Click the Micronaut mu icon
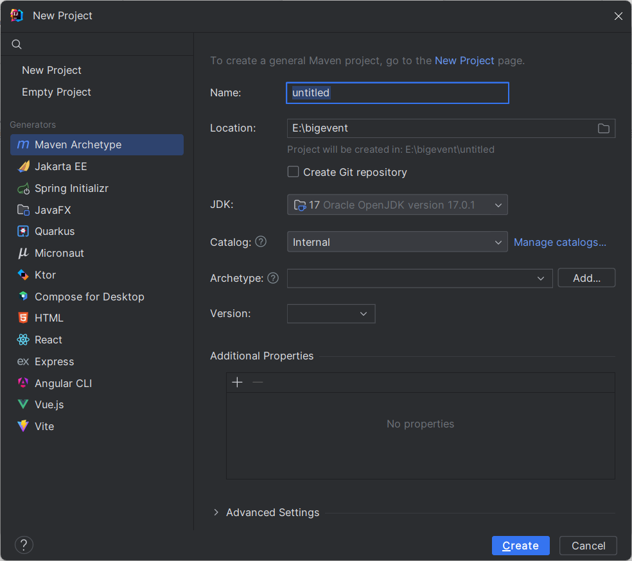This screenshot has height=561, width=632. coord(23,253)
